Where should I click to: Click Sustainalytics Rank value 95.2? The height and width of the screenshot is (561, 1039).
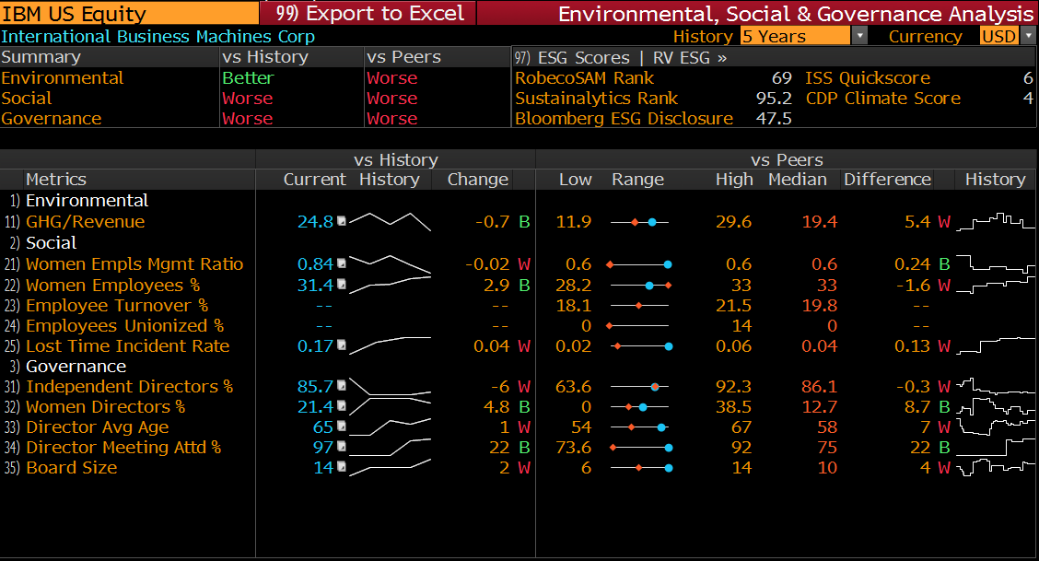(774, 98)
